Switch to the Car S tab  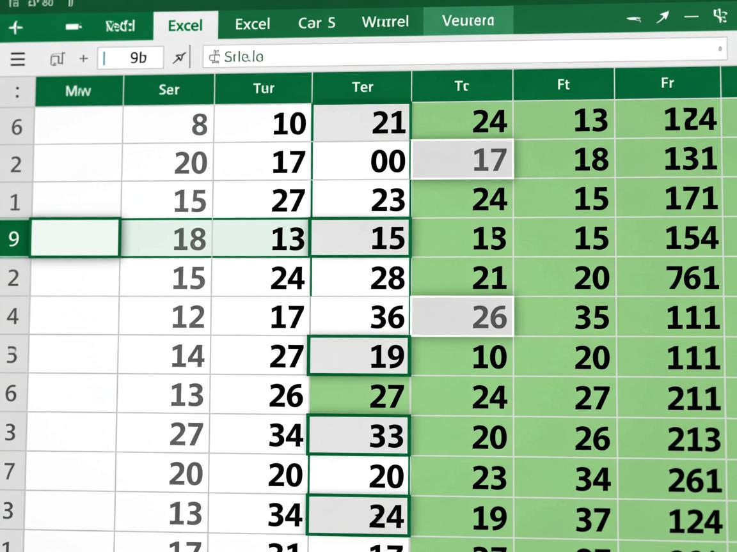click(x=316, y=24)
